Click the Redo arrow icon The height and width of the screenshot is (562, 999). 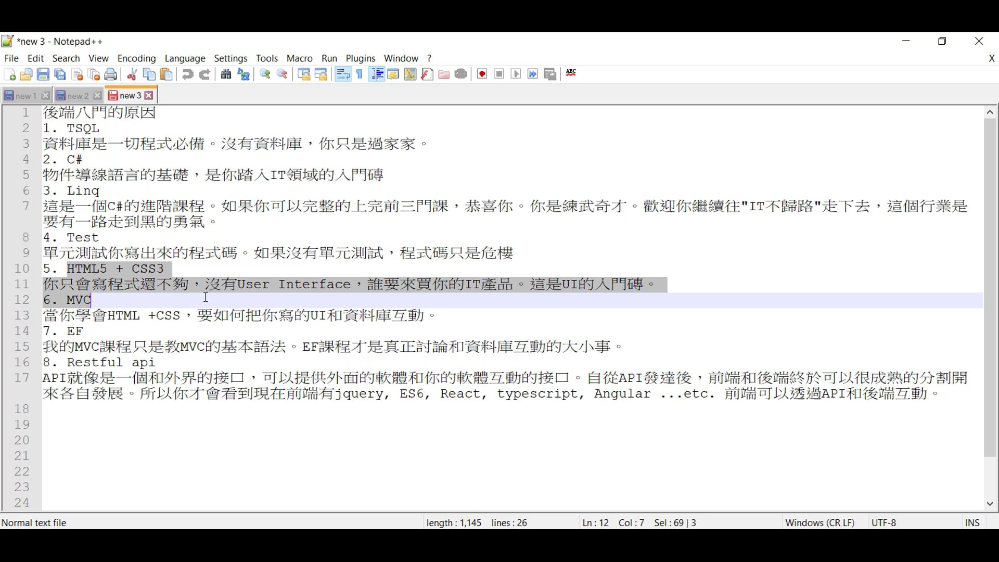[x=205, y=74]
